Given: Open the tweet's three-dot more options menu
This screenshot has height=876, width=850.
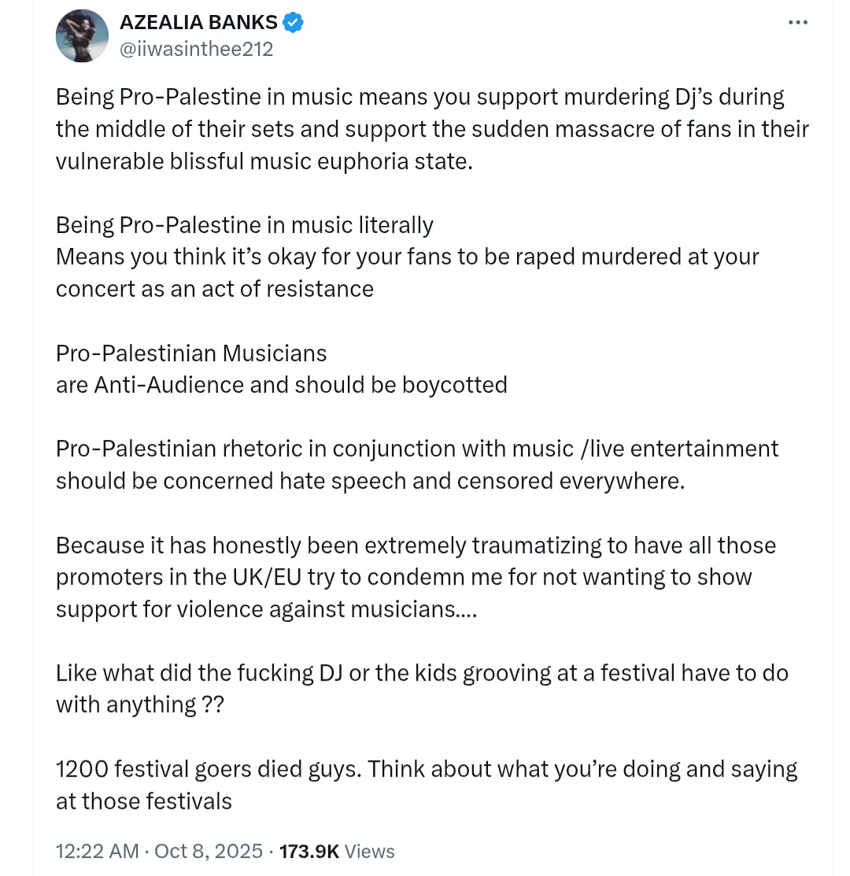Looking at the screenshot, I should (797, 22).
